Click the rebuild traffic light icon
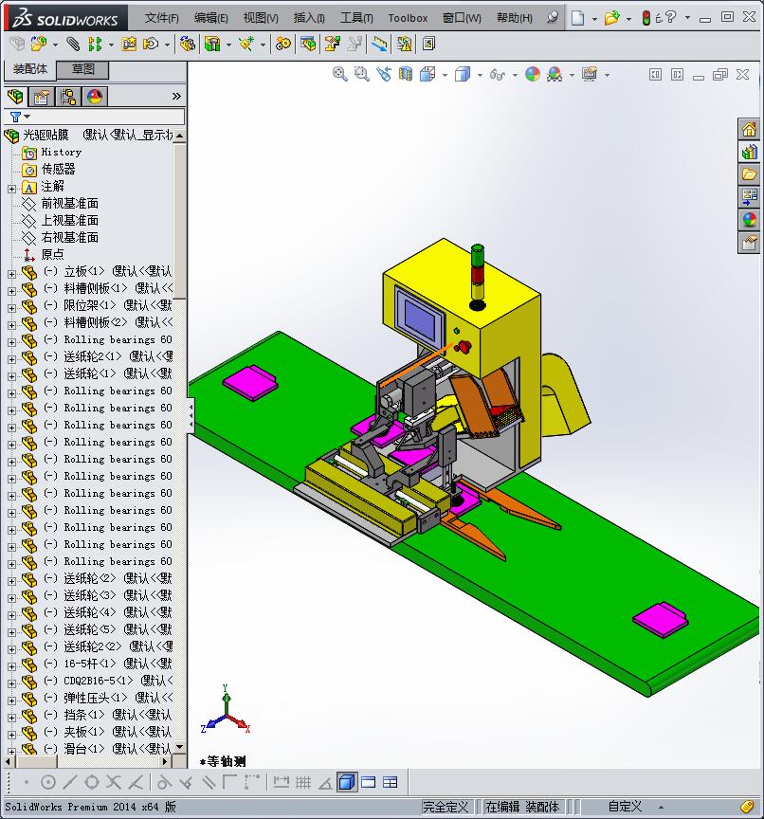Viewport: 764px width, 819px height. pyautogui.click(x=646, y=18)
